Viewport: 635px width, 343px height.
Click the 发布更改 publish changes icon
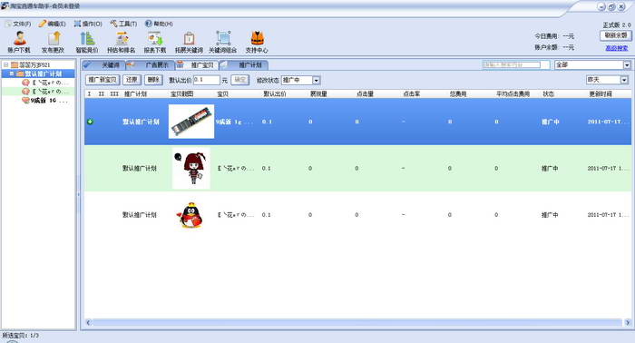coord(53,42)
